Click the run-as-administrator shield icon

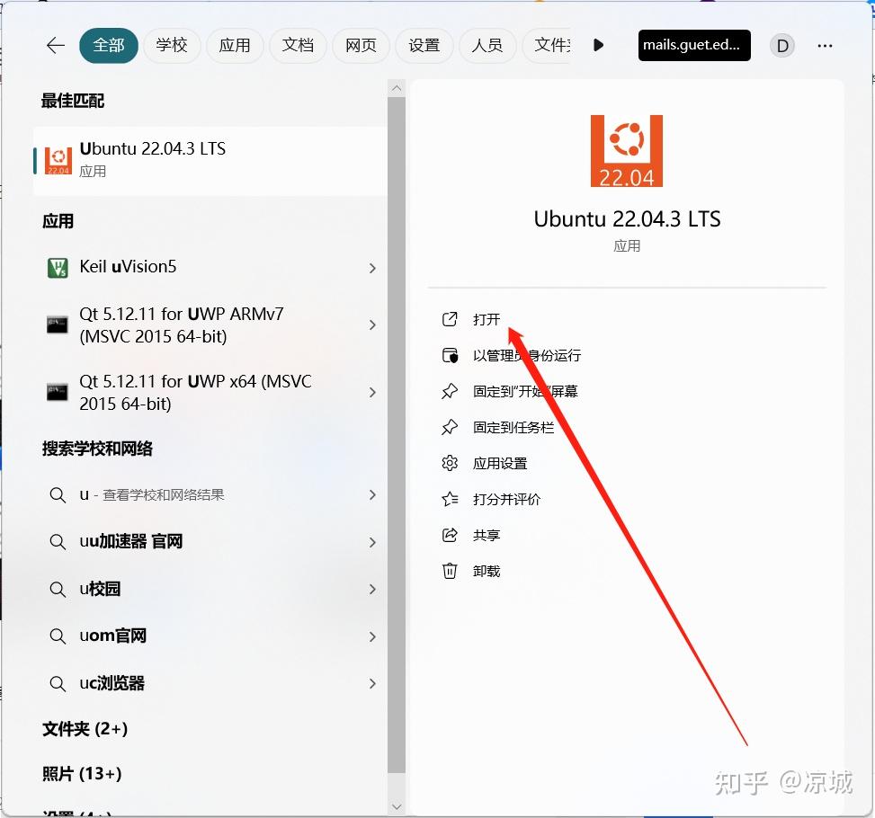[450, 355]
